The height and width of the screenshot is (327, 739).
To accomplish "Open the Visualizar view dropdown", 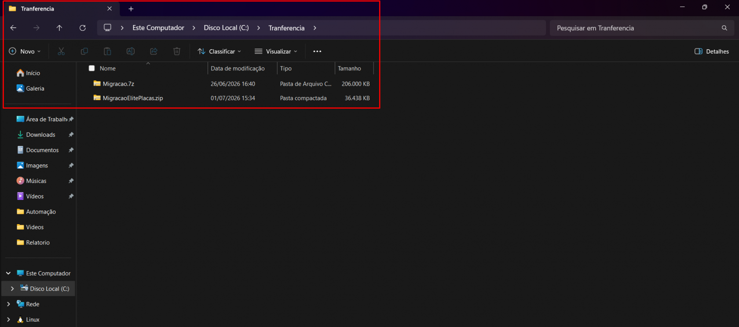I will pos(276,51).
